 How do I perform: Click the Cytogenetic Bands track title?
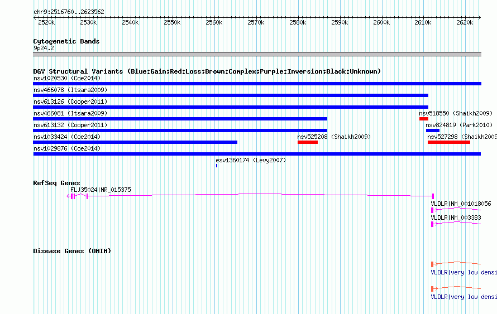click(66, 41)
